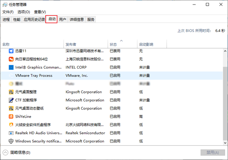Select the 迅雷11 row name
Screen dimensions: 228x160
tap(21, 51)
